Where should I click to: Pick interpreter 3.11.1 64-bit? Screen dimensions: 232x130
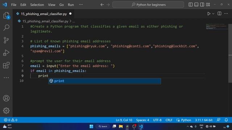(x=204, y=120)
